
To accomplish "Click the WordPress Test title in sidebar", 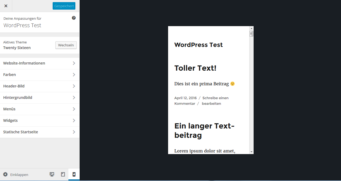I will click(22, 25).
